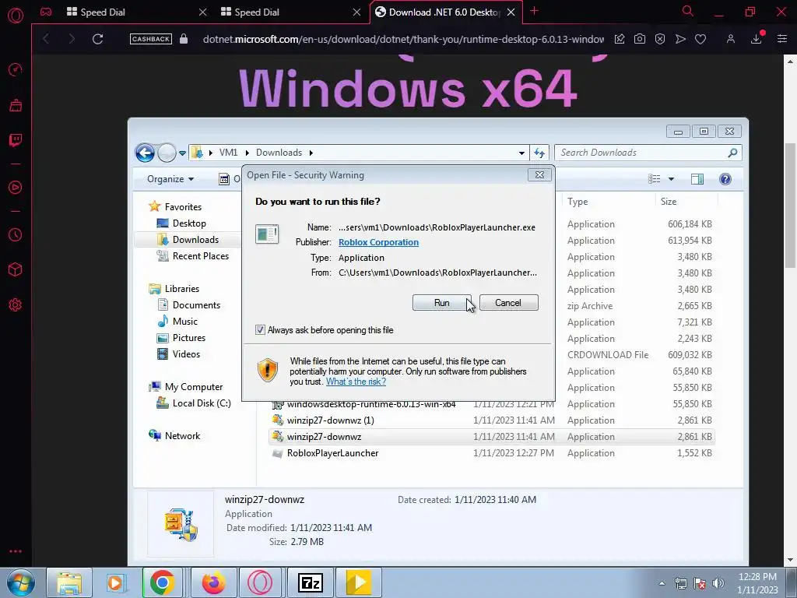Add page to bookmarks with heart icon
The image size is (797, 598).
[700, 39]
